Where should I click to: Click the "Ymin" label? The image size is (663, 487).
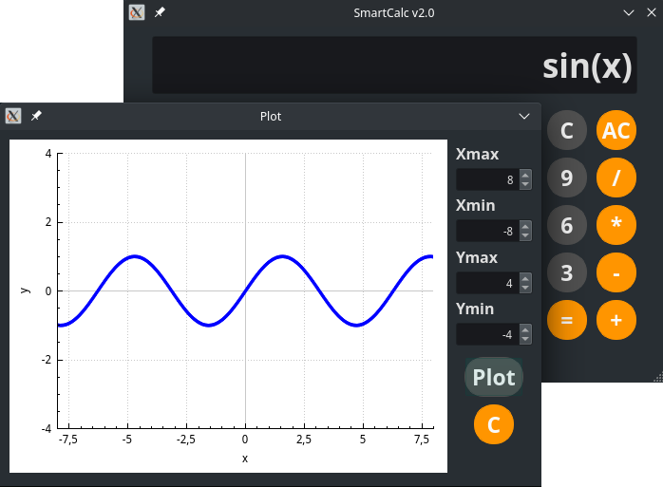pos(475,309)
